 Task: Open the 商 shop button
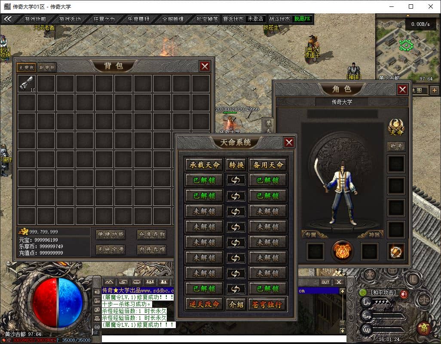click(423, 328)
